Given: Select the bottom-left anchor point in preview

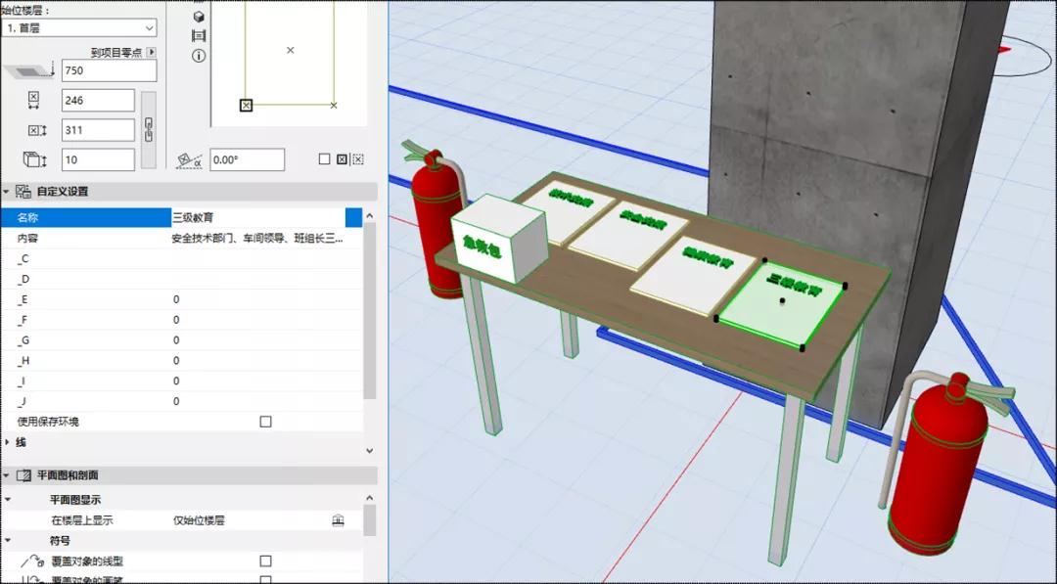Looking at the screenshot, I should tap(246, 105).
